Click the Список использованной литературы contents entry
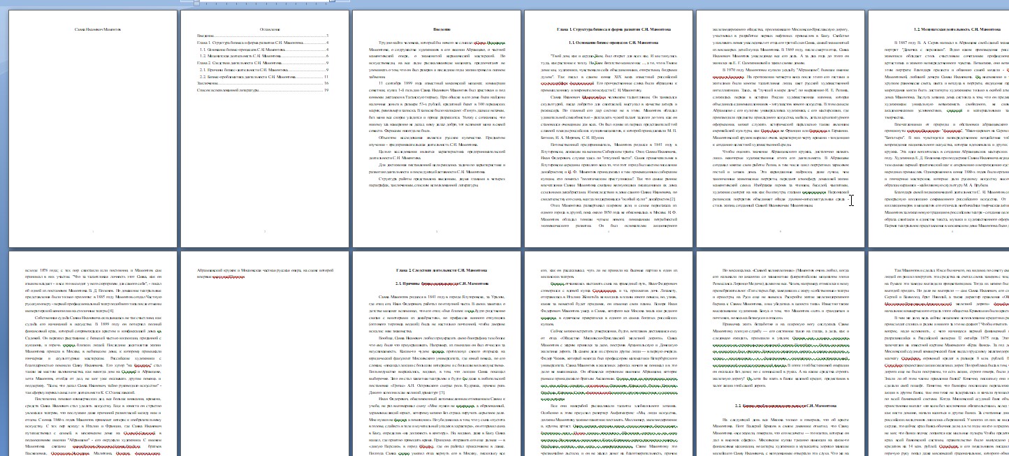The width and height of the screenshot is (1009, 456). point(227,90)
